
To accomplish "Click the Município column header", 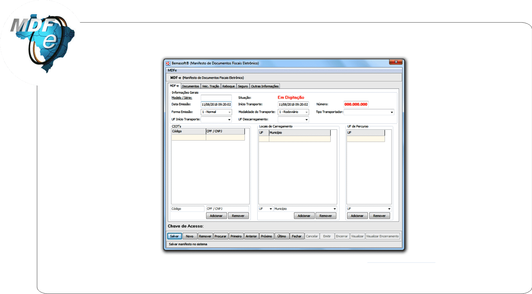I will click(300, 132).
